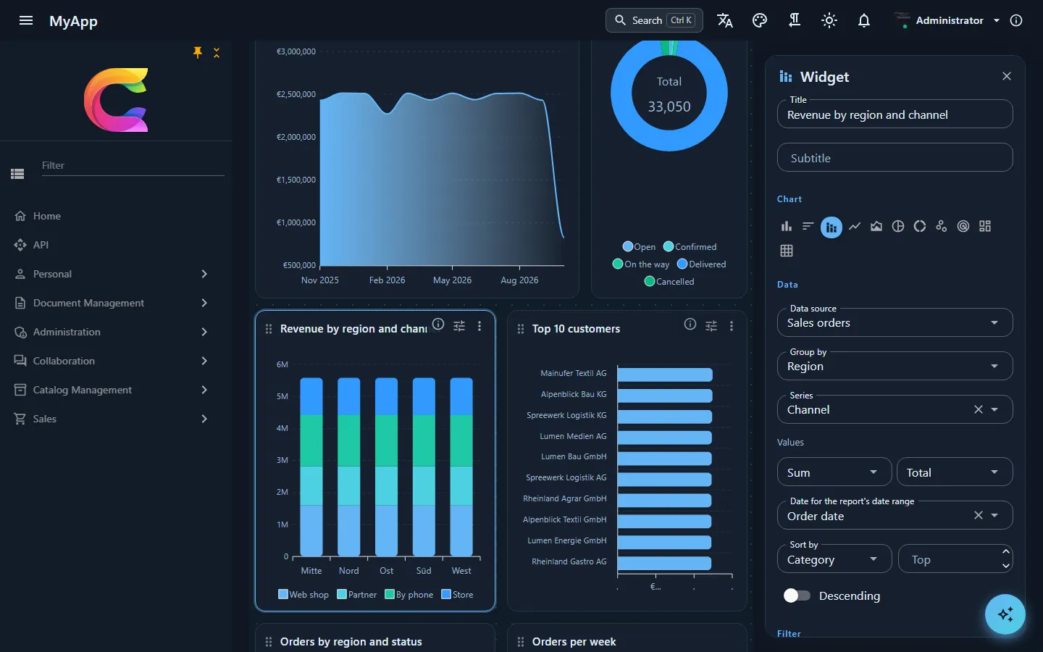Collapse all sidebar menu items
1043x652 pixels.
pyautogui.click(x=217, y=53)
